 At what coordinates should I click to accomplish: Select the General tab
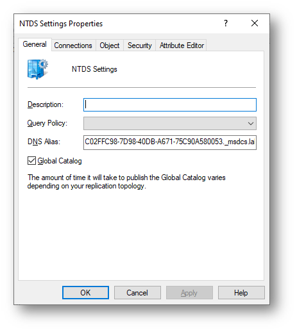coord(35,44)
